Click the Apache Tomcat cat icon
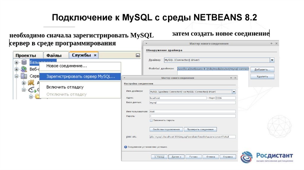Screen dimensions: 304x170 click(31, 83)
